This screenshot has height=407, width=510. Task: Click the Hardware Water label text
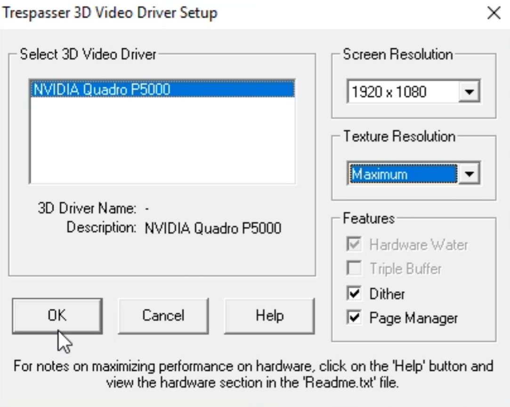(x=419, y=245)
